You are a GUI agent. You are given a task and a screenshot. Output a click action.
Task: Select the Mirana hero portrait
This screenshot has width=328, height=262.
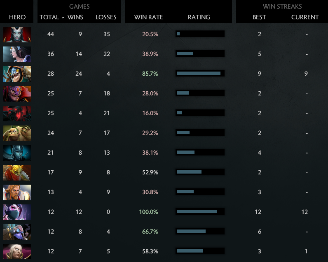pos(17,54)
